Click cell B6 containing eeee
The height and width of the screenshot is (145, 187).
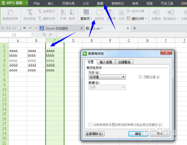coord(36,70)
